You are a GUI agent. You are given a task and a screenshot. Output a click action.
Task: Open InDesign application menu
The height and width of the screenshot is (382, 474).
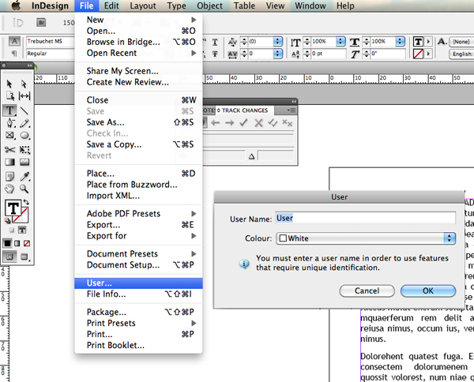point(50,6)
